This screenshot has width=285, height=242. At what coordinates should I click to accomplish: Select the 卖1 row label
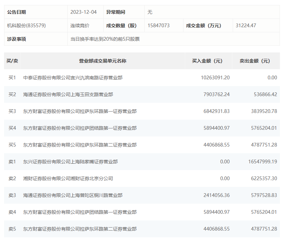tap(12, 162)
